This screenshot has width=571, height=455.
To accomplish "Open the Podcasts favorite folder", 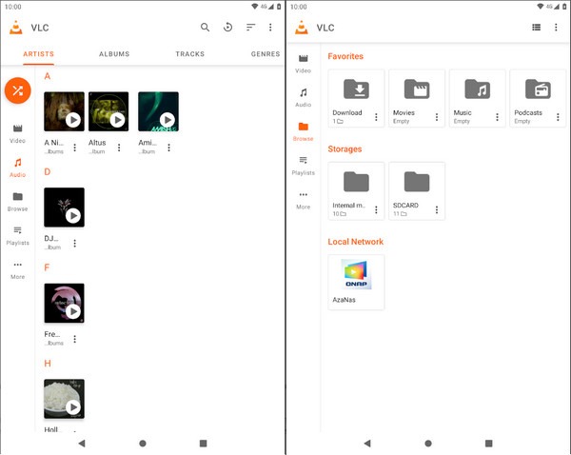I will pyautogui.click(x=538, y=98).
